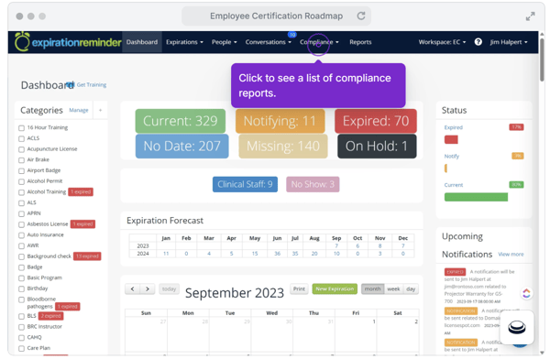Image resolution: width=550 pixels, height=359 pixels.
Task: Click the 15 forecast value for May
Action: (255, 254)
